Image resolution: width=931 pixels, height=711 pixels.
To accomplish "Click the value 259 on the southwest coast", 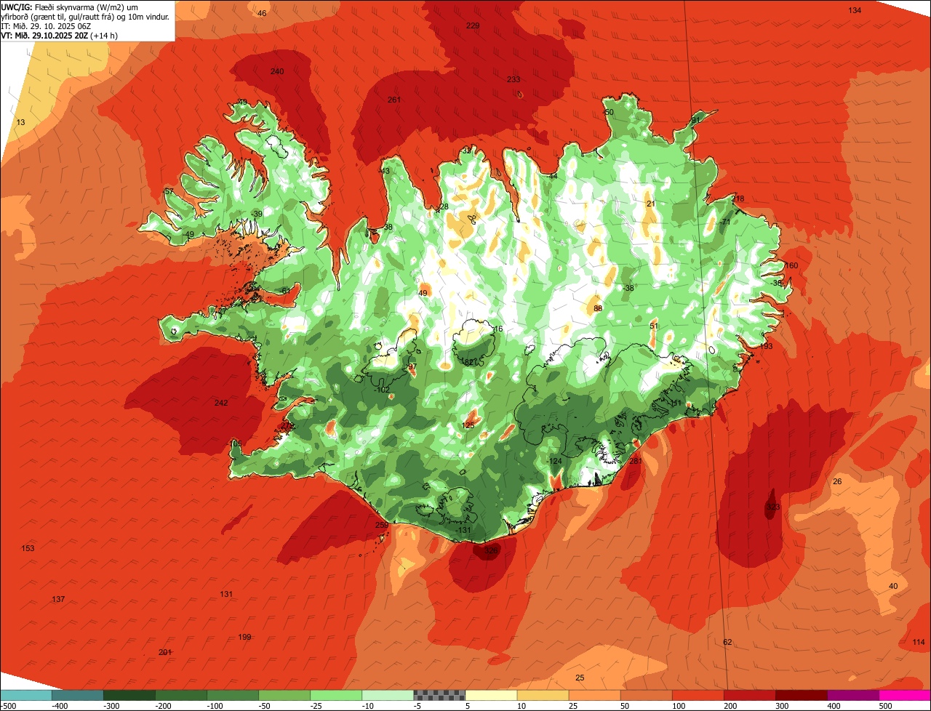I will tap(382, 525).
